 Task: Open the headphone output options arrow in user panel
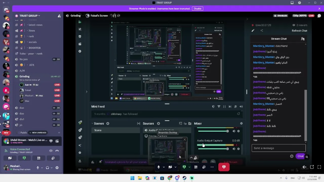pos(51,168)
